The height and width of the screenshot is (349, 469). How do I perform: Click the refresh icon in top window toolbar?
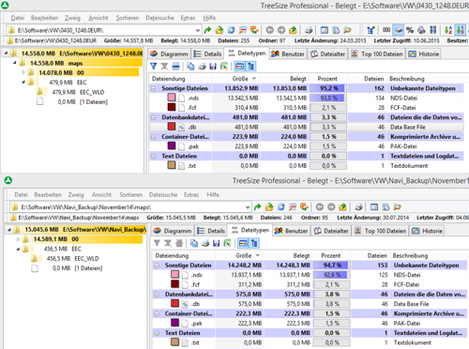click(x=231, y=30)
